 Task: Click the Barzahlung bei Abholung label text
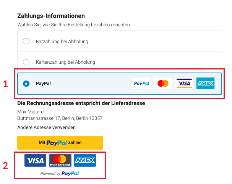coord(62,41)
